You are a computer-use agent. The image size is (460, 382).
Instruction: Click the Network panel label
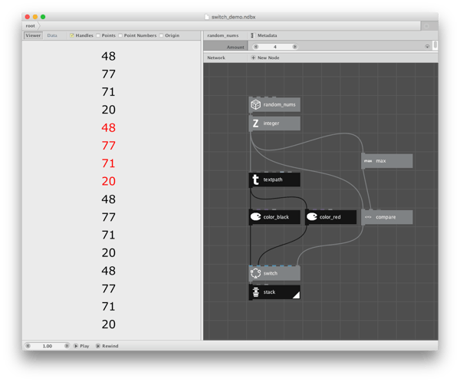tap(216, 58)
